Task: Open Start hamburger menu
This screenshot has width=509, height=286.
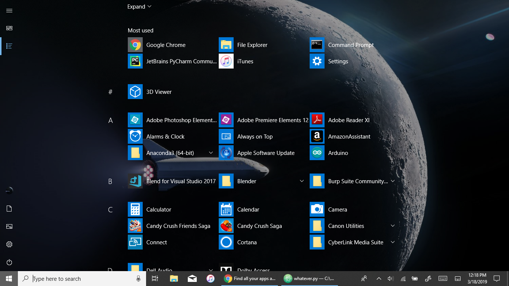Action: [9, 10]
